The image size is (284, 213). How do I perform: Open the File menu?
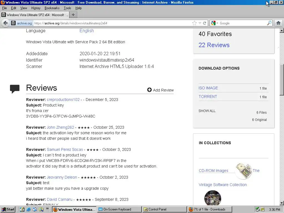(4, 8)
